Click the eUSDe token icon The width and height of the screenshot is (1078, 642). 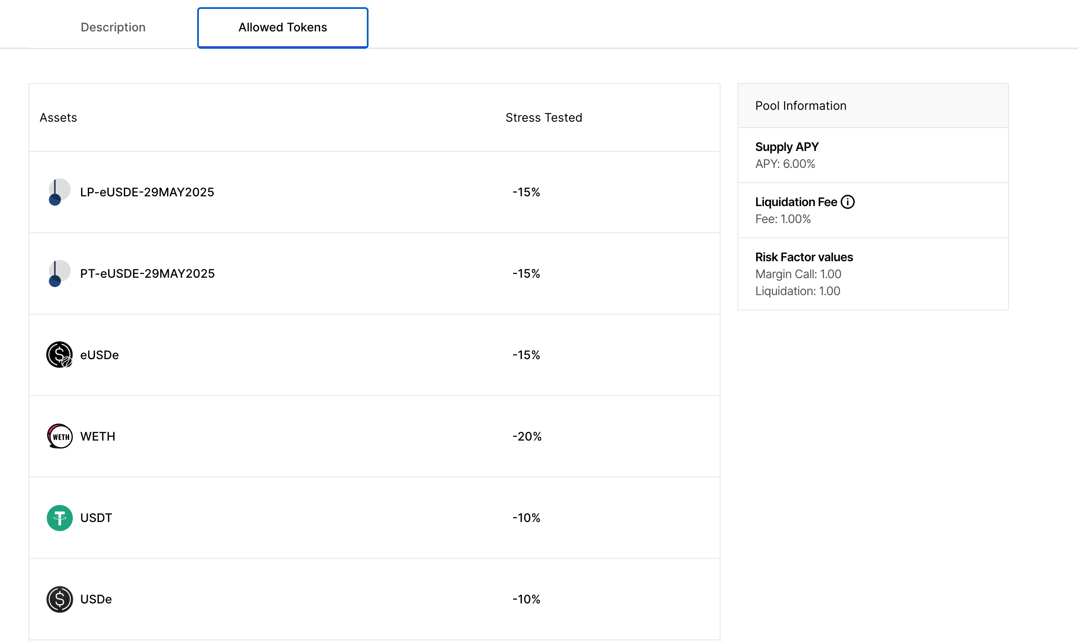tap(59, 355)
